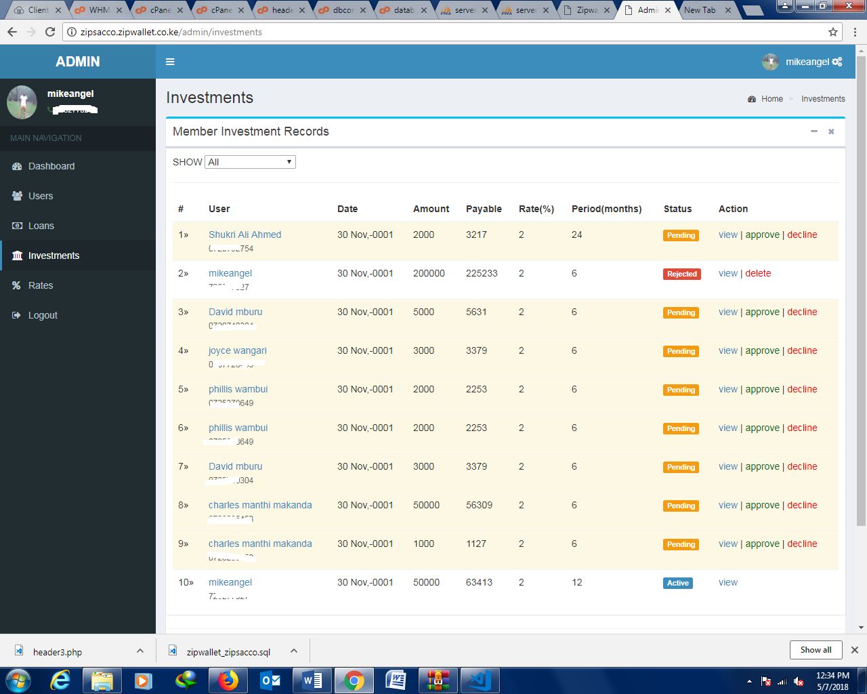Open Windows Explorer from the taskbar
Screen dimensions: 867x694
[102, 680]
